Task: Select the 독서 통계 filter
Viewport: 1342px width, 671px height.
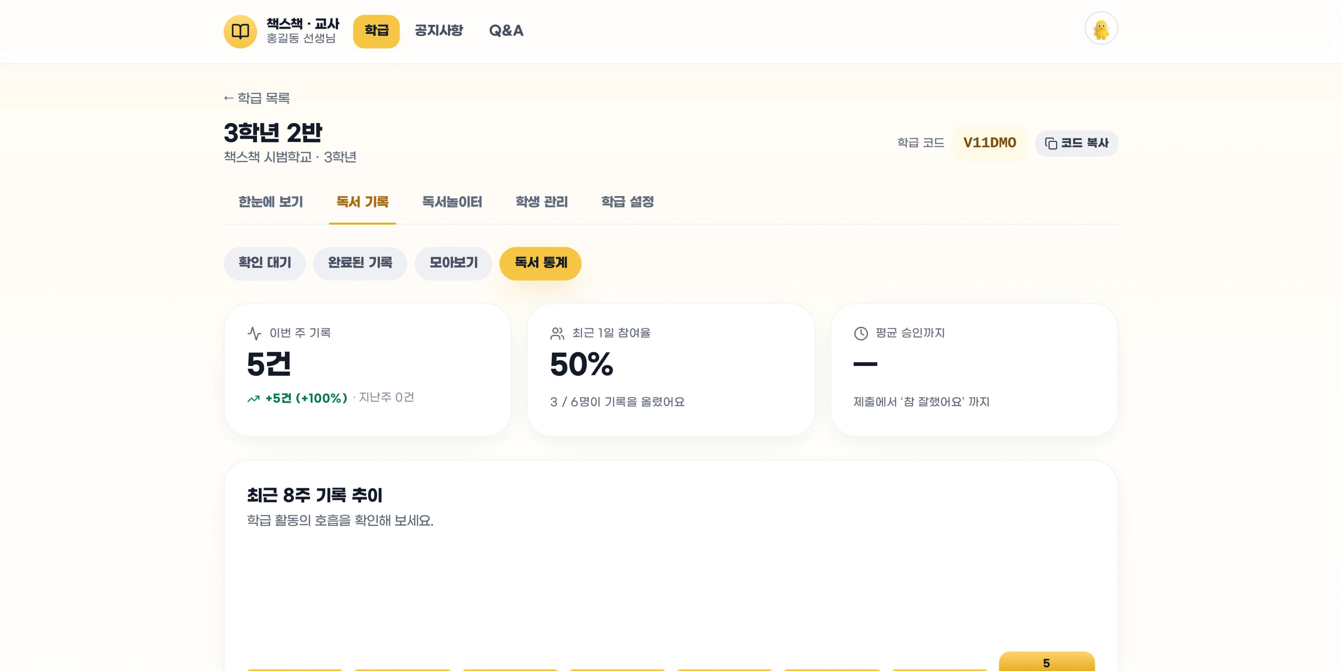Action: point(540,263)
